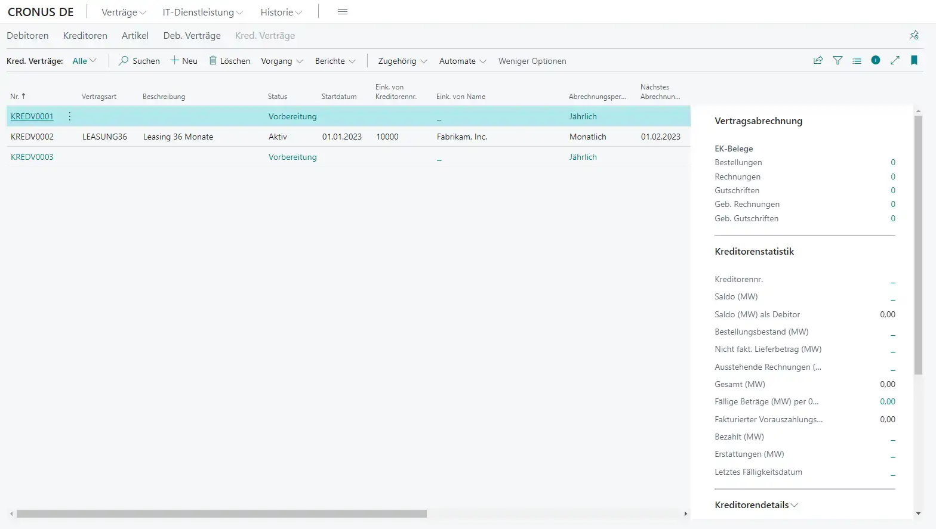Click the Share icon in the toolbar
The width and height of the screenshot is (936, 529).
(x=818, y=60)
